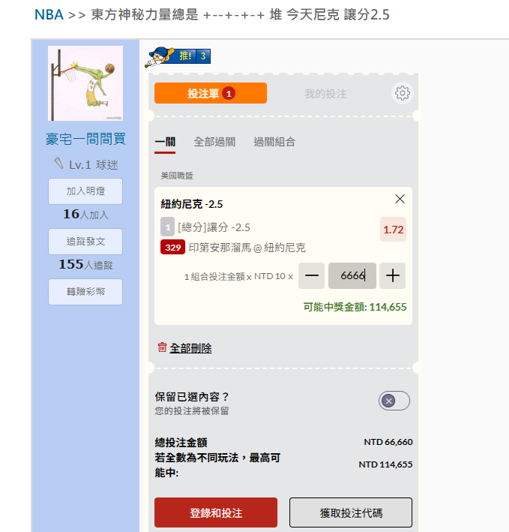The width and height of the screenshot is (509, 532).
Task: Click the Lv.1 球迷 level label
Action: [x=94, y=165]
